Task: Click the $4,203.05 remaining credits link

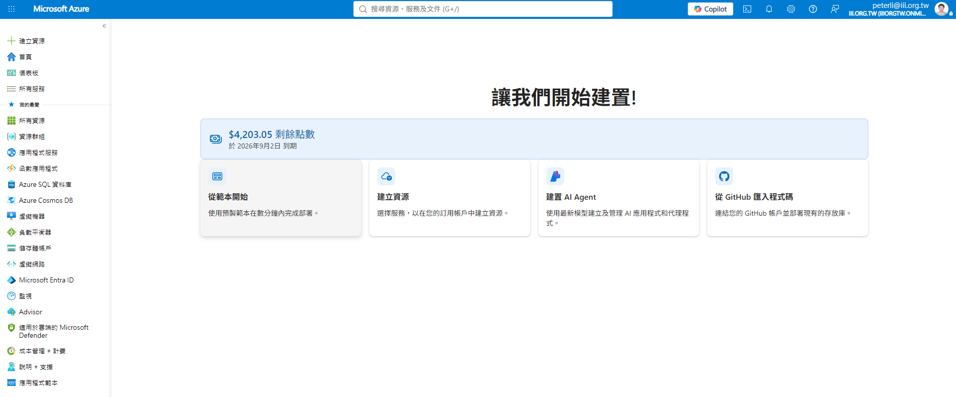Action: pyautogui.click(x=272, y=134)
